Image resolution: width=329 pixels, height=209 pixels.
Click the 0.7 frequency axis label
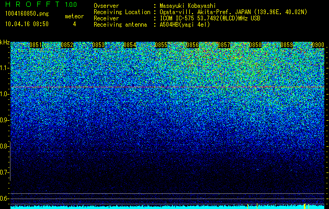click(x=4, y=172)
